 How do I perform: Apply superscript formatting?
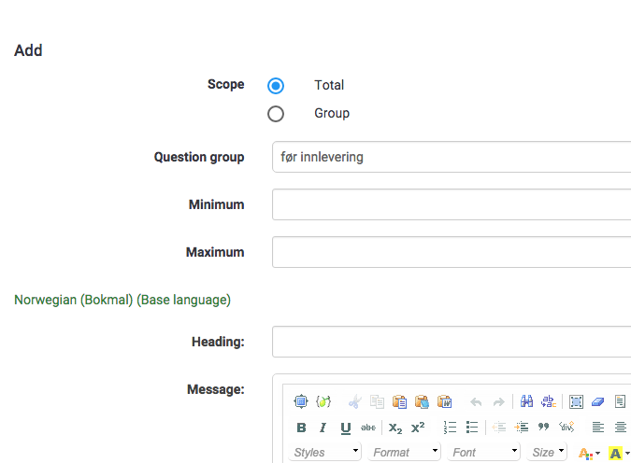(x=418, y=428)
